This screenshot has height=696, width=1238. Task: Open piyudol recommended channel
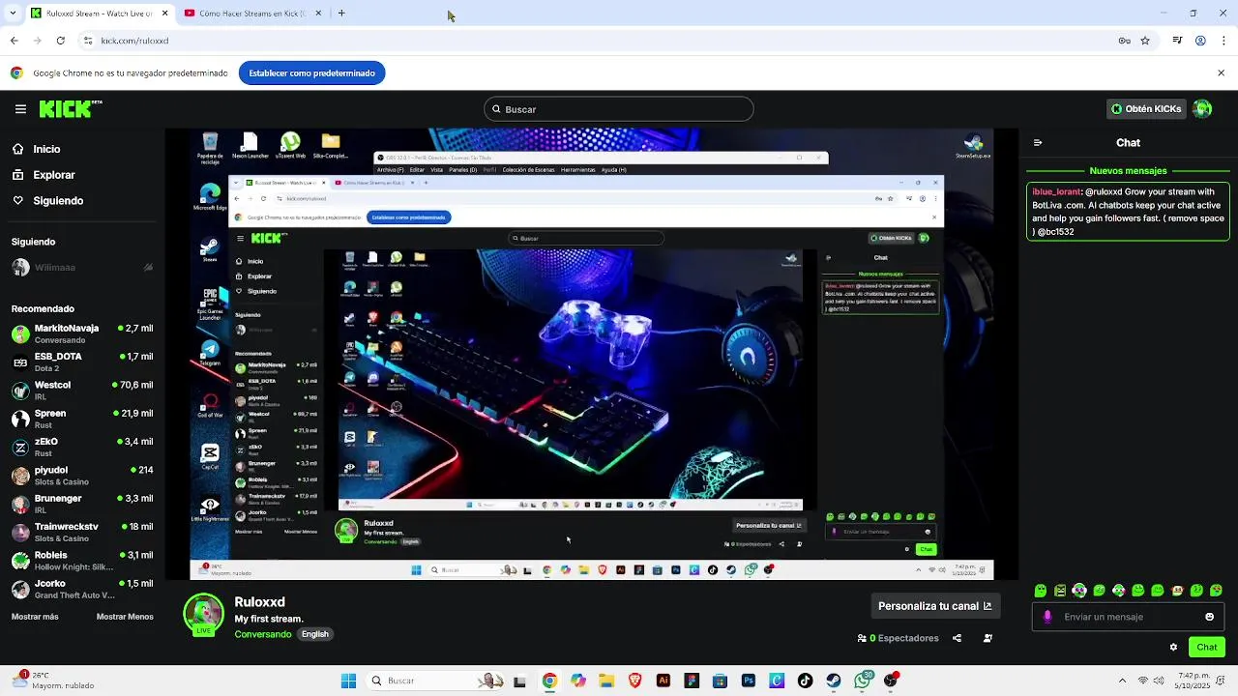[82, 476]
